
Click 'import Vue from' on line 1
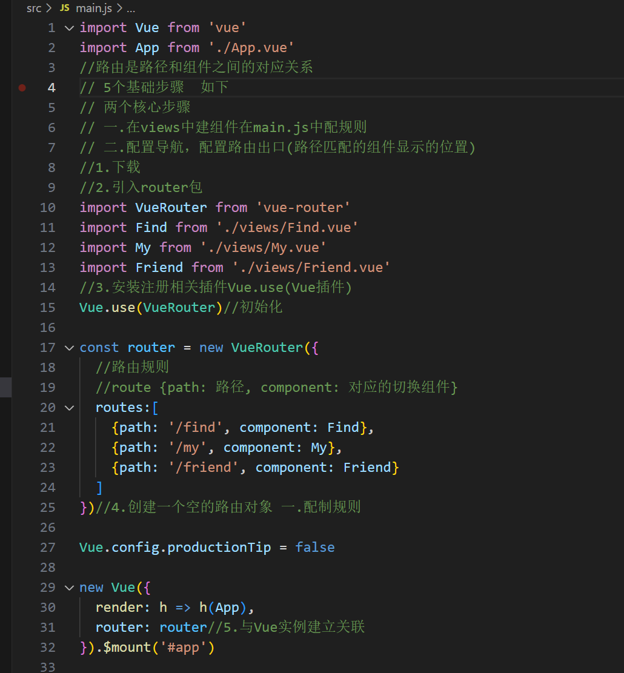pos(139,28)
